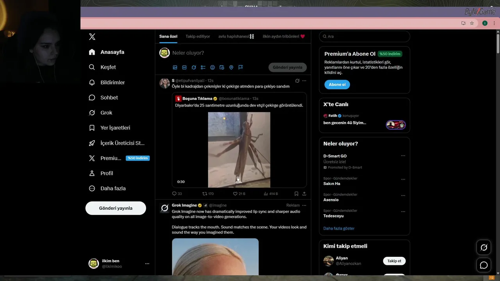
Task: Open emoji picker in composer
Action: tap(212, 67)
